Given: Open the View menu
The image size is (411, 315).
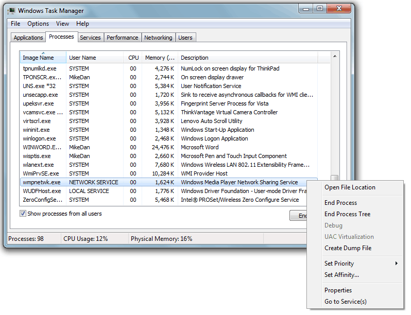Looking at the screenshot, I should [62, 24].
